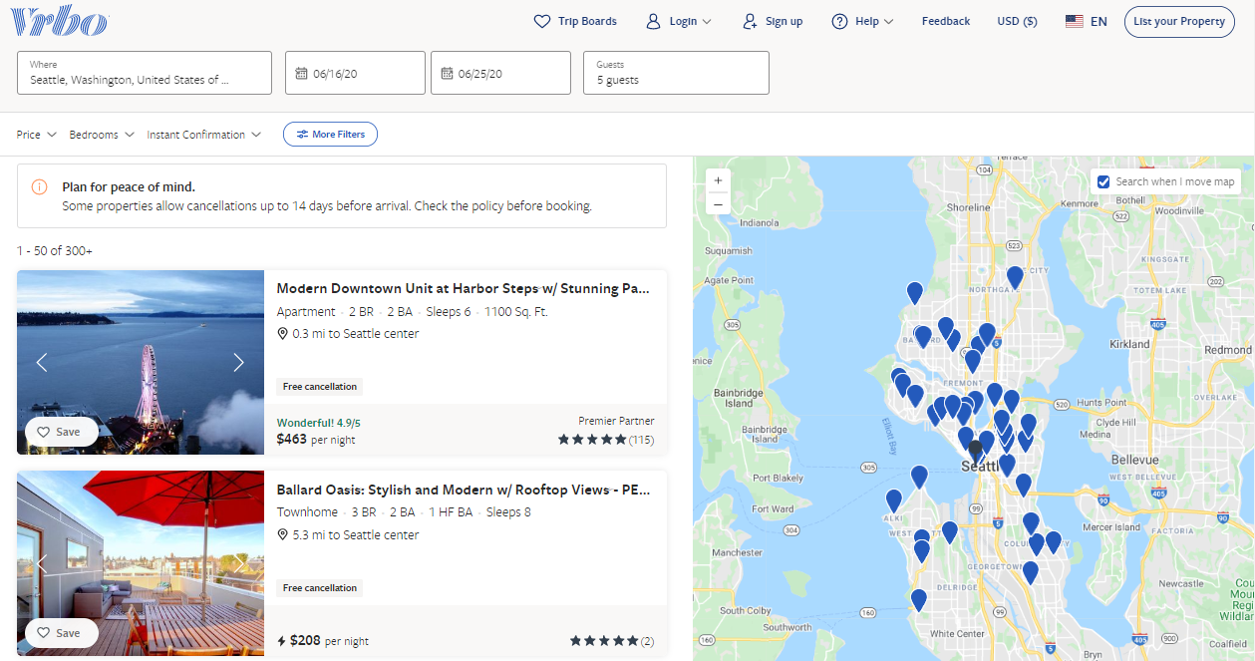
Task: Click the $208 per night price
Action: 329,640
